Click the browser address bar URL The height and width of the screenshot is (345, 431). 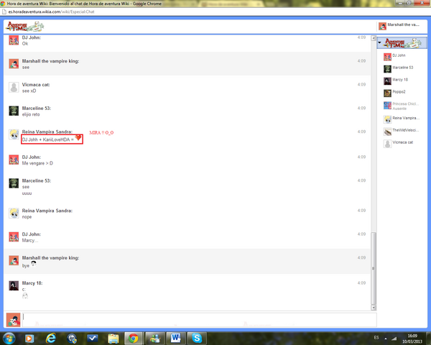(51, 11)
